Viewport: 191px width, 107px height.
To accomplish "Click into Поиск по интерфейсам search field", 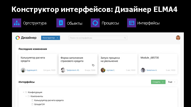I will click(x=98, y=38).
